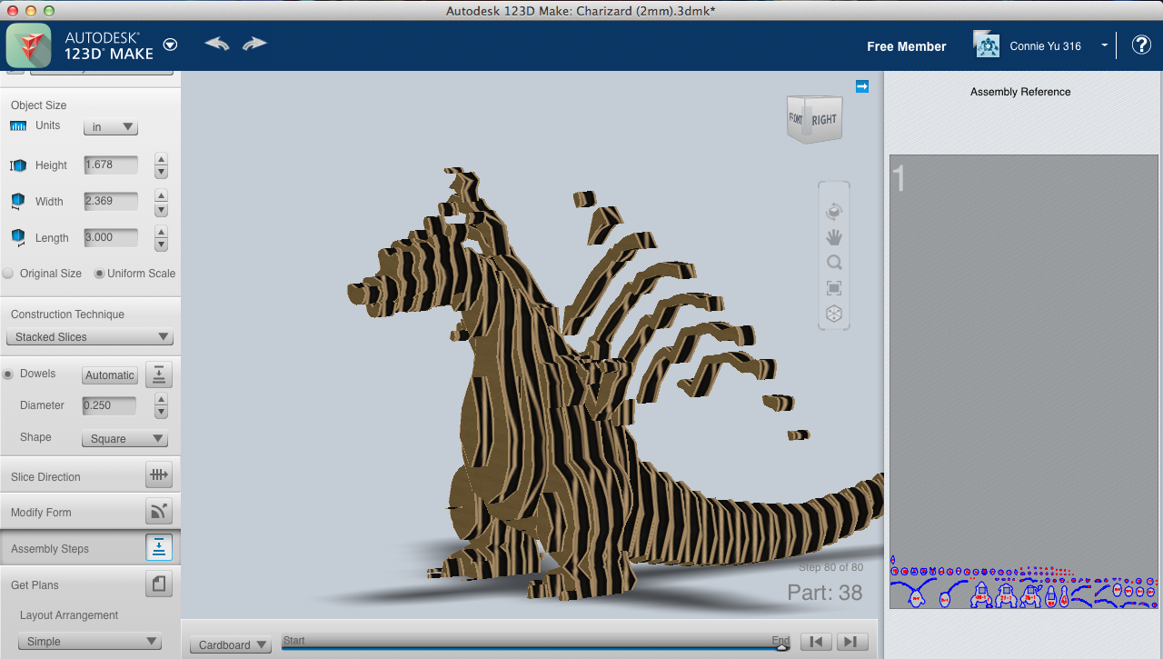Click the Modify Form label

[x=41, y=513]
